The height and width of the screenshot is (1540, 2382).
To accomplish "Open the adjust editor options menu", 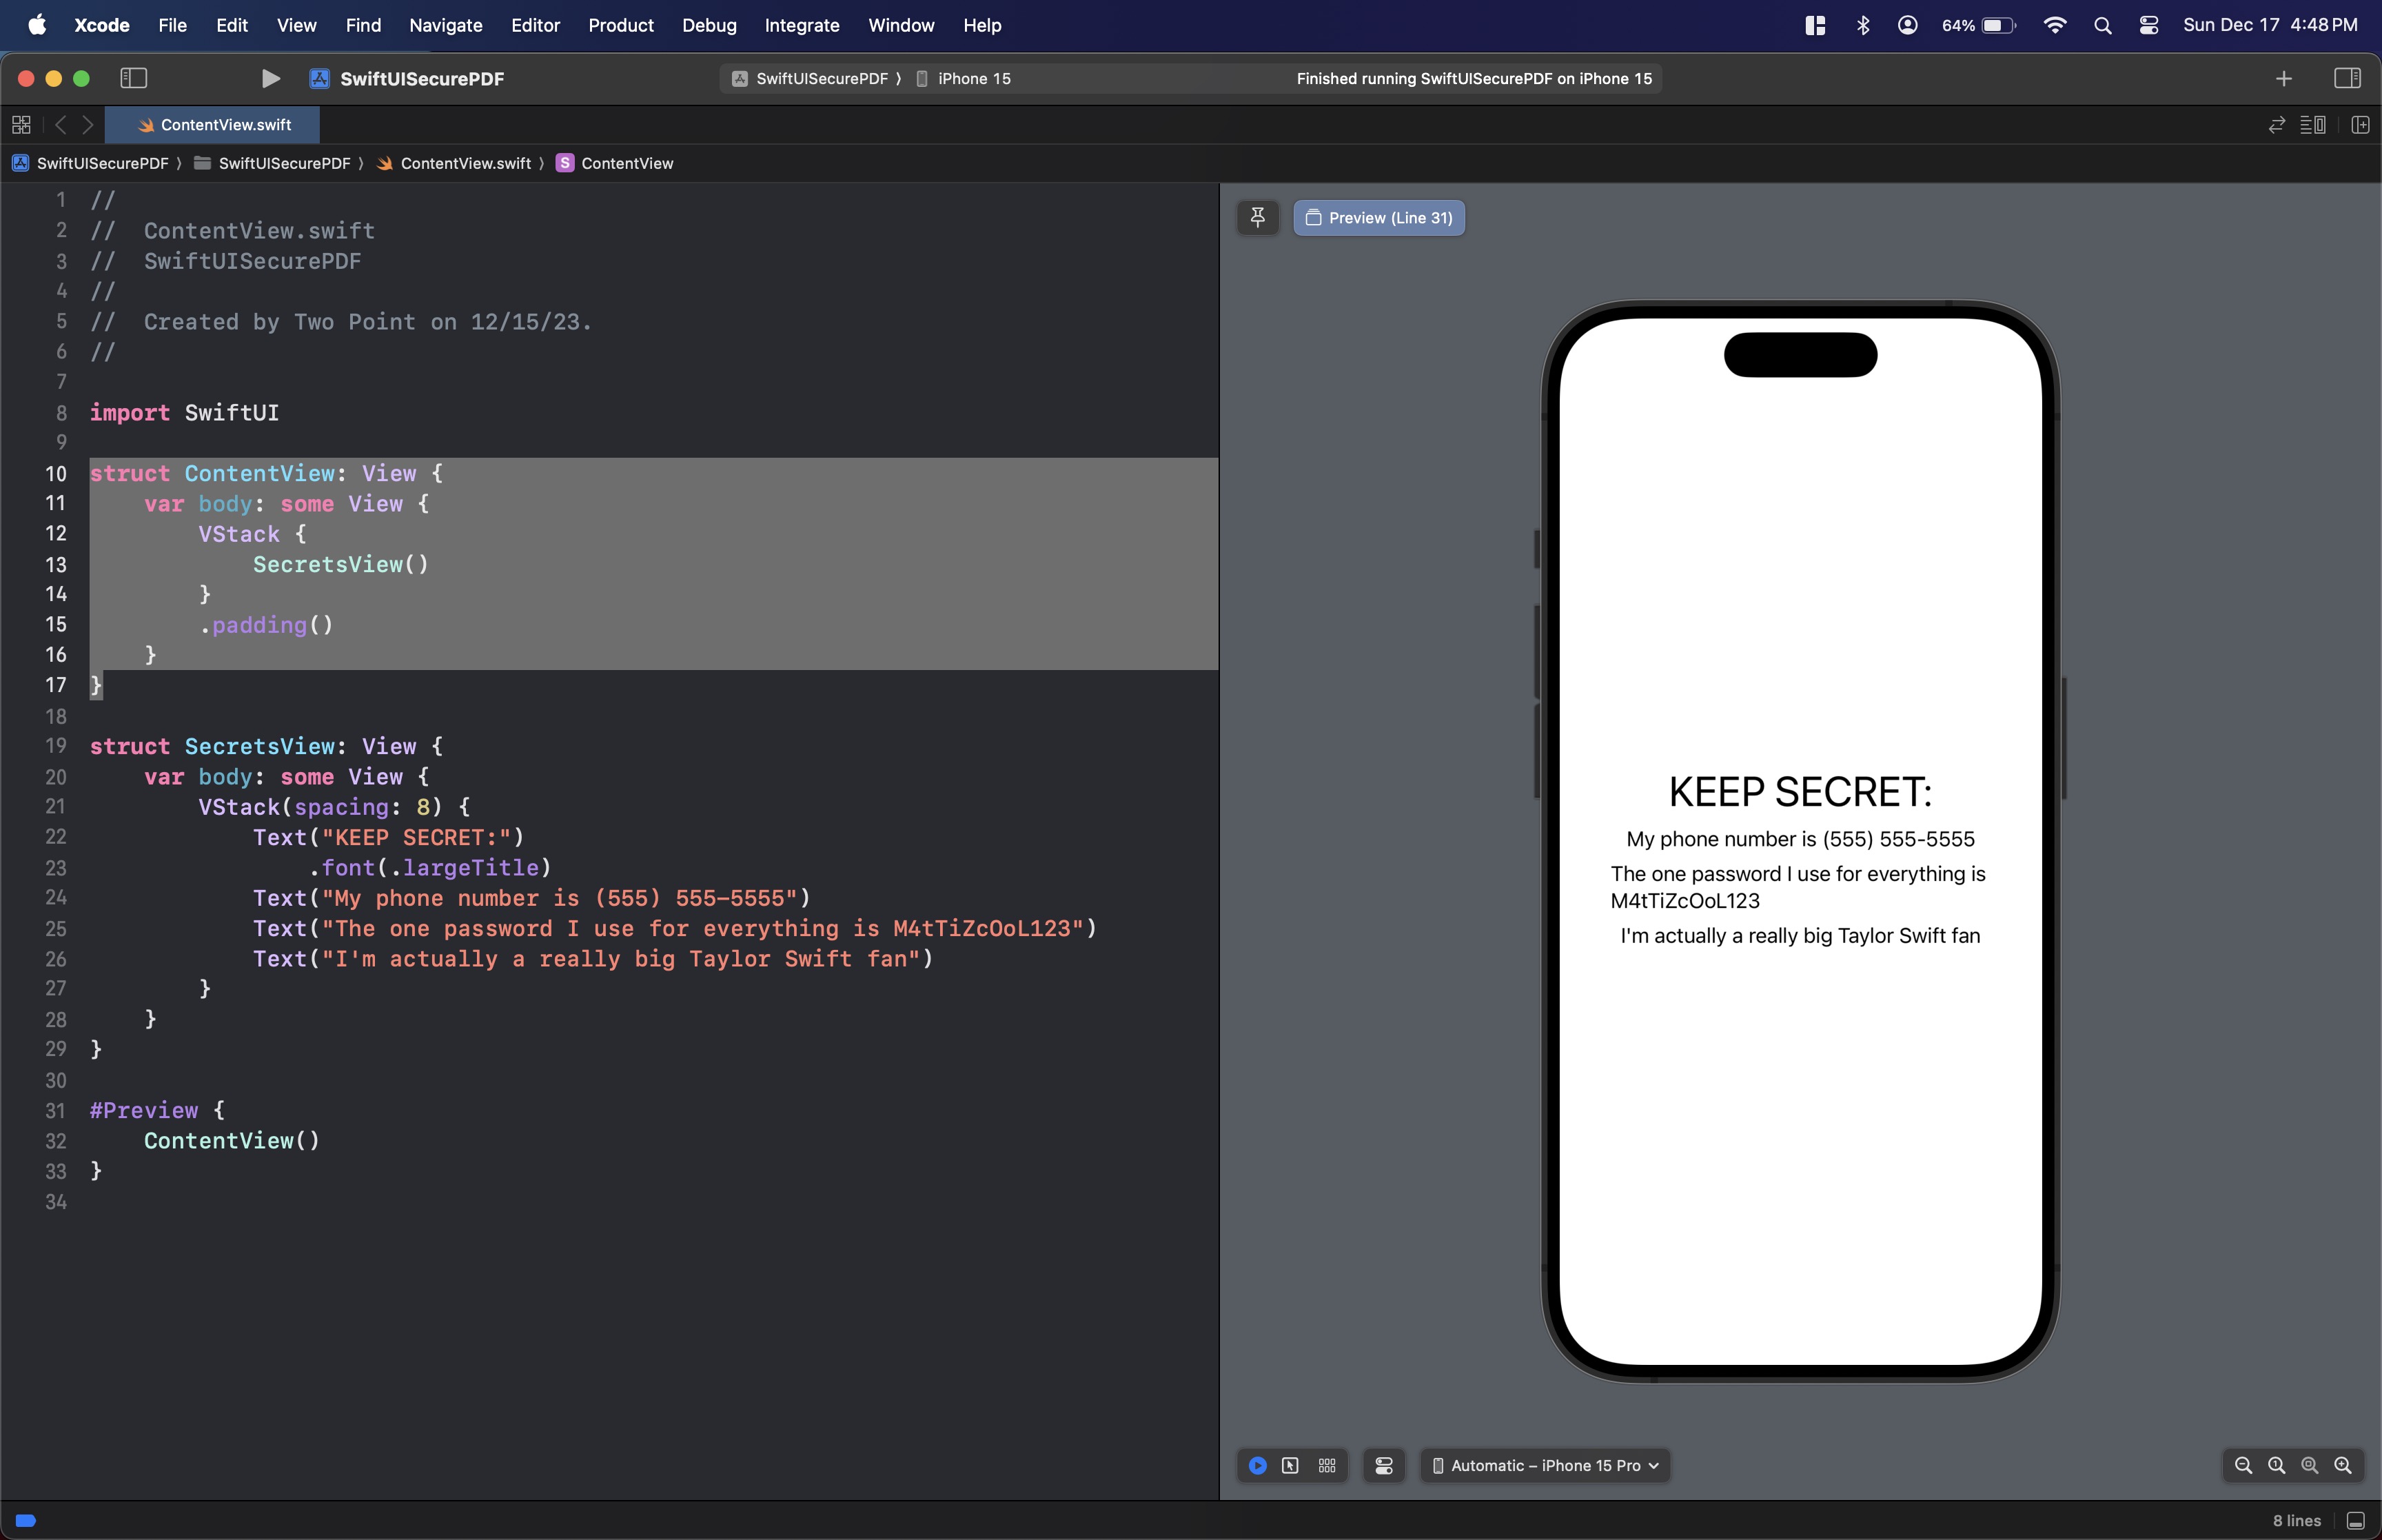I will tap(2313, 124).
